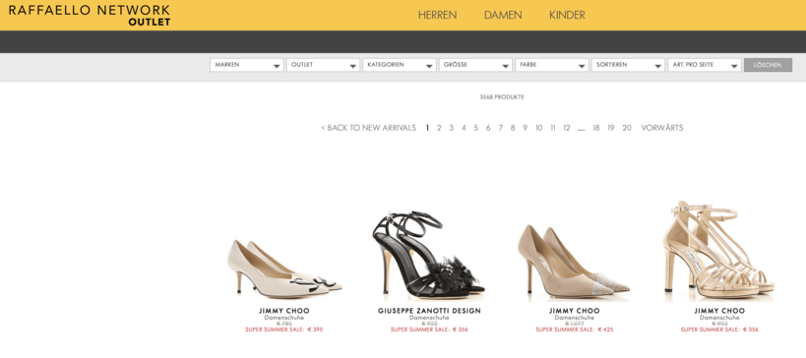Screen dimensions: 806x358
Task: Click the JIMMY CHOO title priced € 390
Action: pyautogui.click(x=284, y=311)
